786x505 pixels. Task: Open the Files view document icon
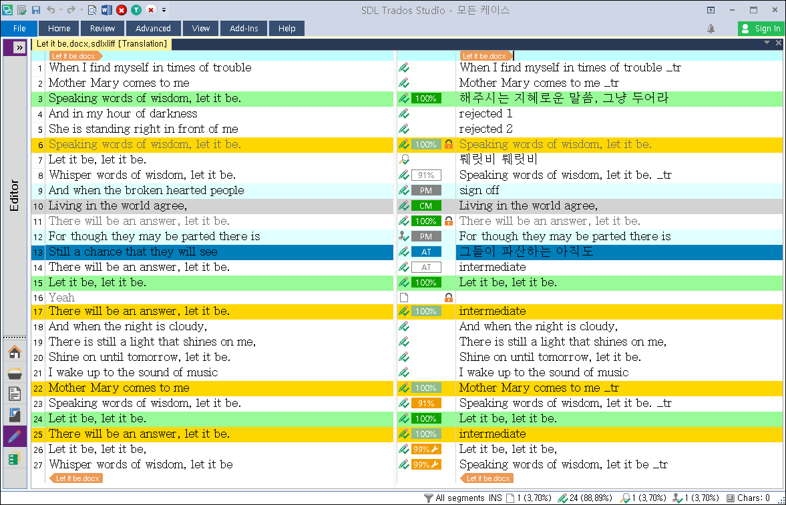click(x=15, y=394)
